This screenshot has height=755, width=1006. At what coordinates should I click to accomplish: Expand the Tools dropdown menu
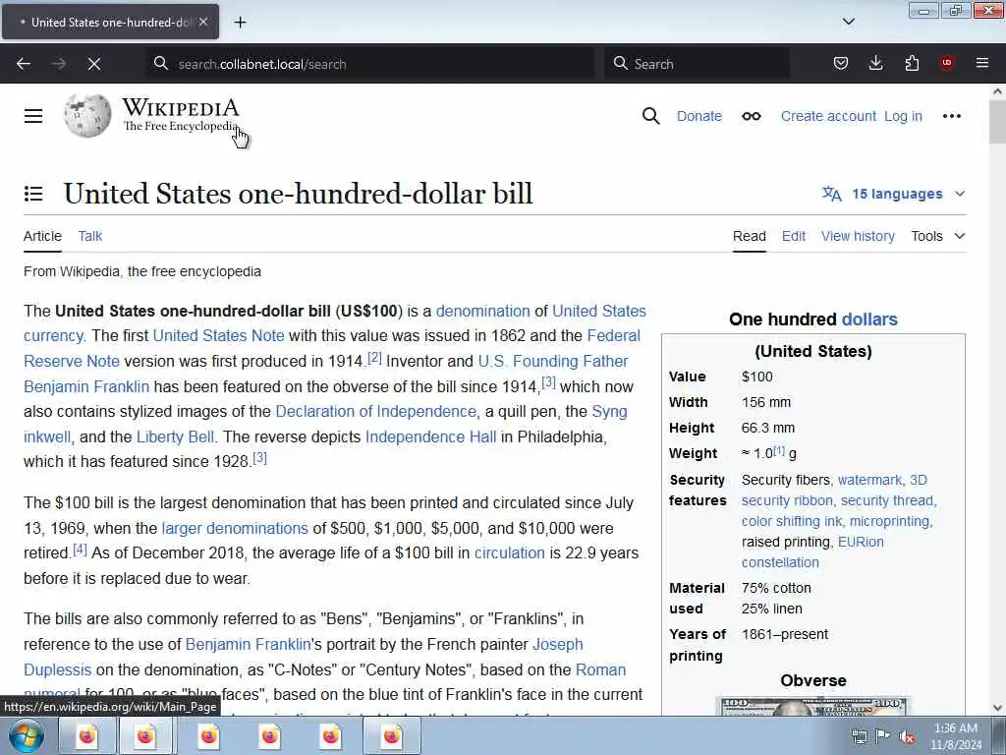(x=938, y=236)
